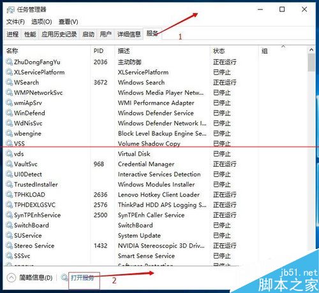Select the Windows Defender Service description

tap(156, 113)
